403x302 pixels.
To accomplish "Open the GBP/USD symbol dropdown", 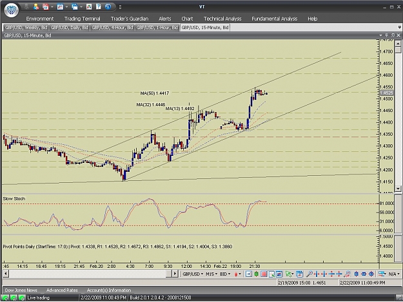I will (193, 274).
